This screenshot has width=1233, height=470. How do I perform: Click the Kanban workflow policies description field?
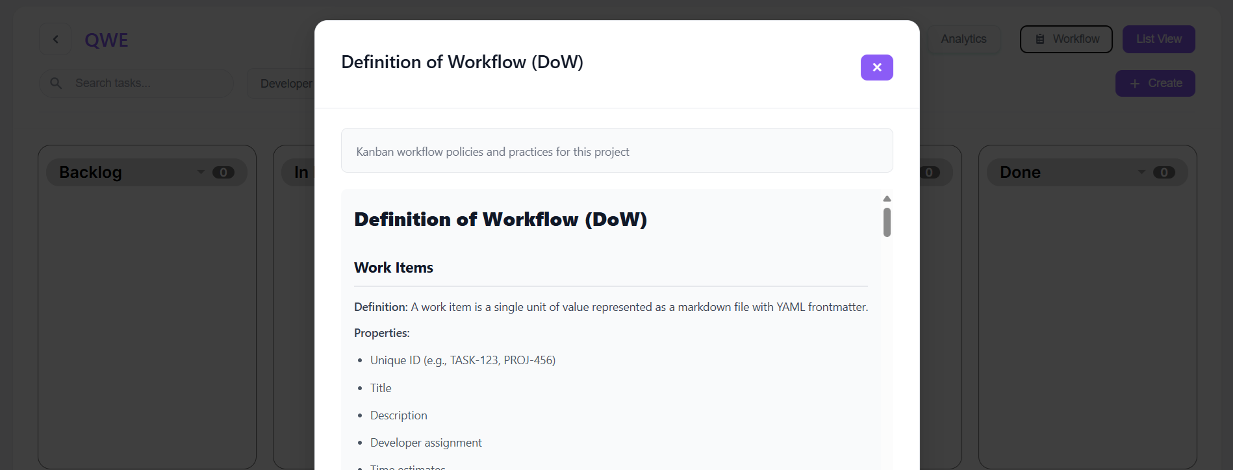click(616, 151)
